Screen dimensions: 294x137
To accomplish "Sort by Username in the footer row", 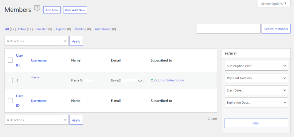I will tap(39, 101).
